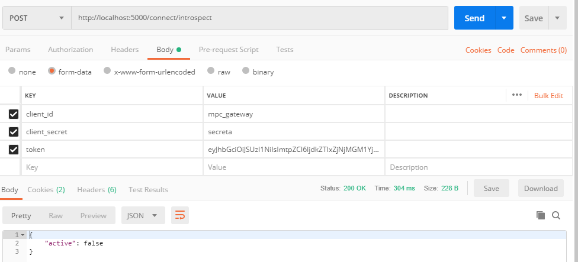Expand the Save button dropdown arrow

557,18
